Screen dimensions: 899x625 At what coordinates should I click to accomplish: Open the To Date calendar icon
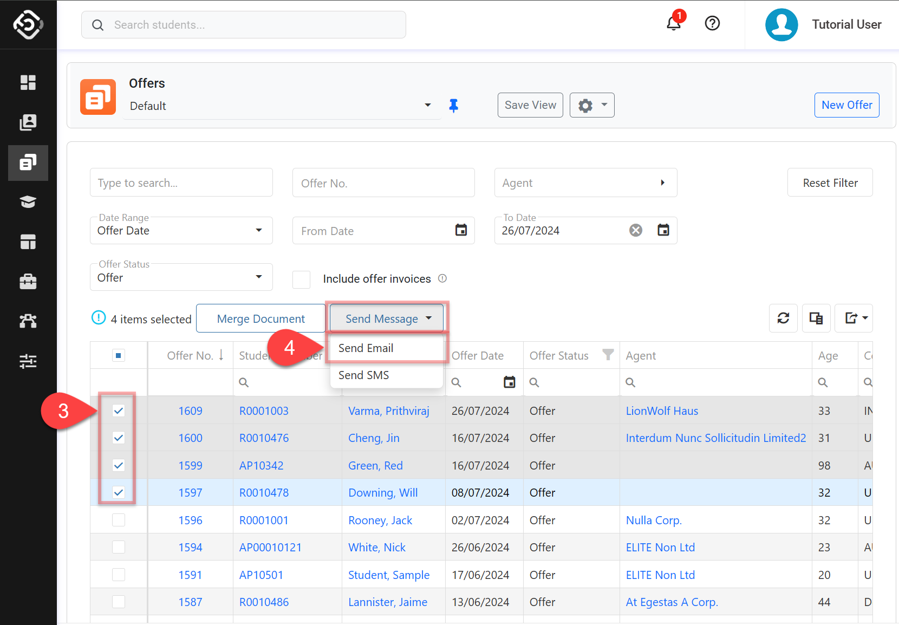[663, 230]
